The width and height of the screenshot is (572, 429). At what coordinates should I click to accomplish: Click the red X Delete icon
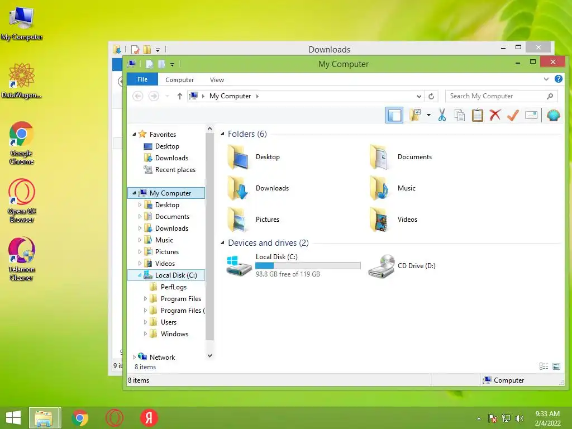point(495,115)
